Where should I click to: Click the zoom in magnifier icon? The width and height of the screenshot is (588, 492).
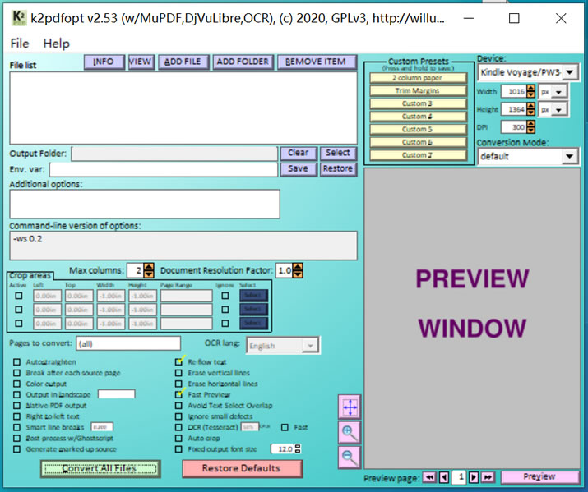tap(350, 433)
